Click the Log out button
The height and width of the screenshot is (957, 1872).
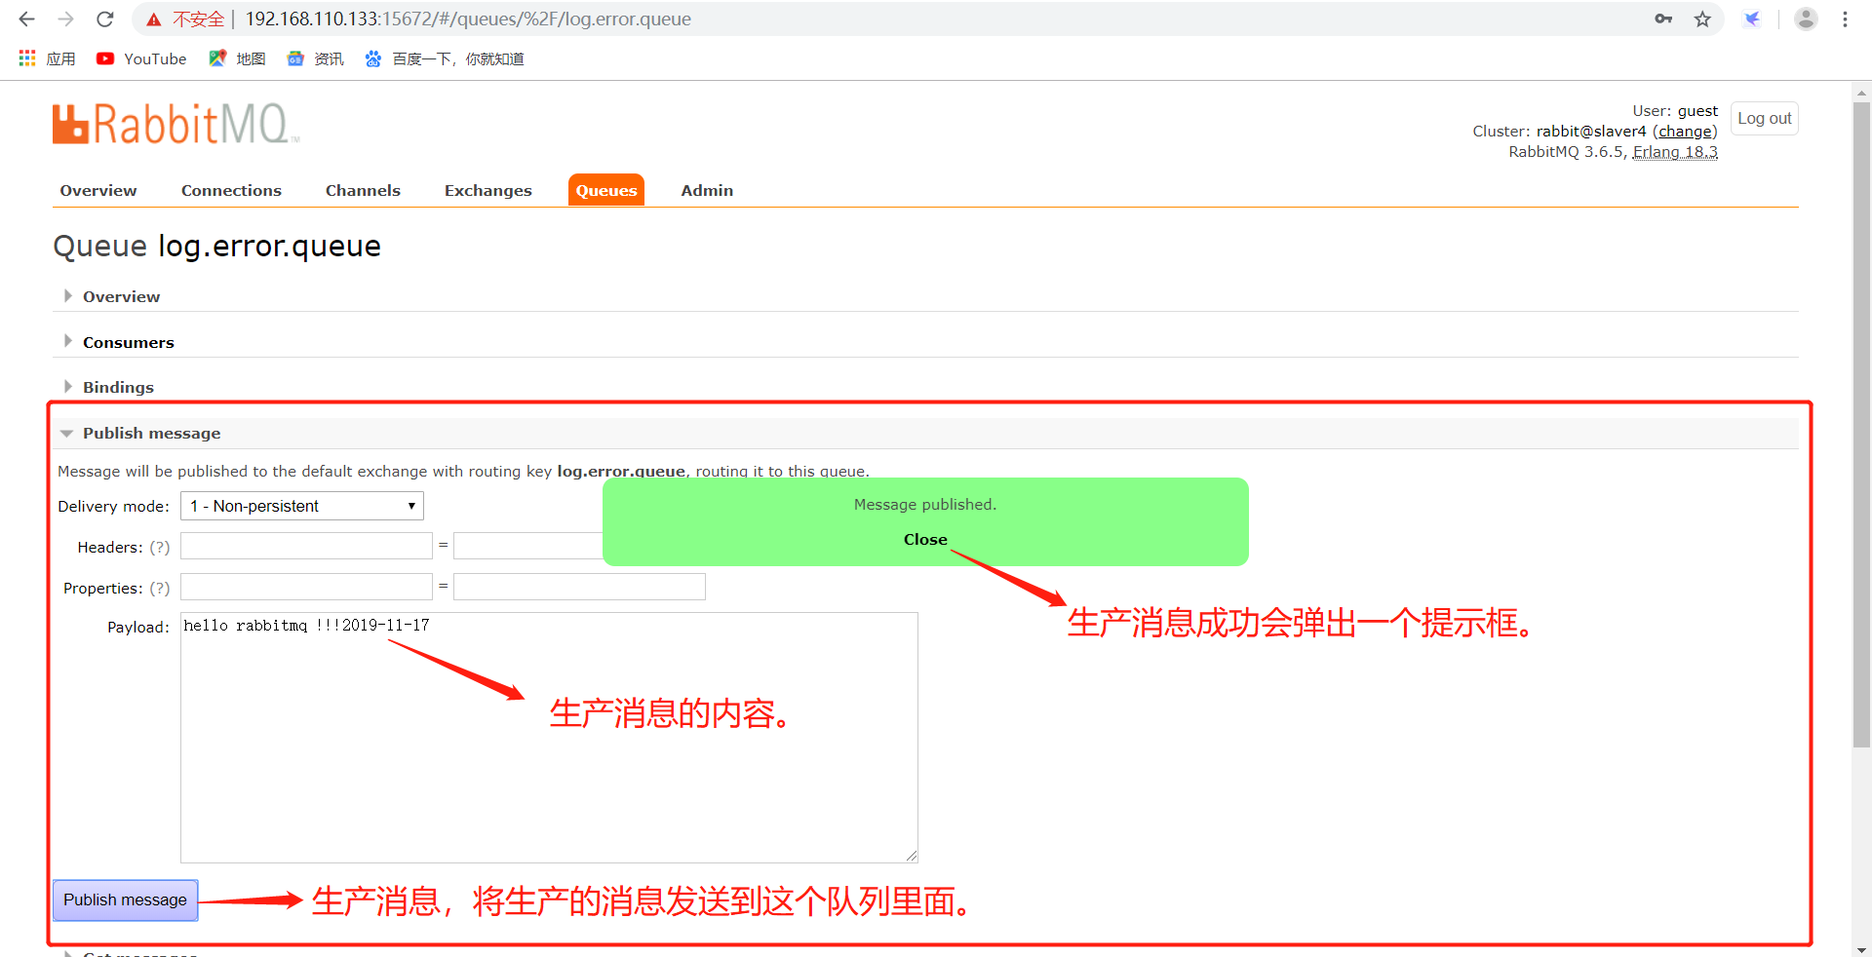[x=1764, y=118]
